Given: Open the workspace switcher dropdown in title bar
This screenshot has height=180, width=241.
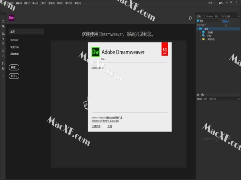Looking at the screenshot, I should pyautogui.click(x=212, y=3).
